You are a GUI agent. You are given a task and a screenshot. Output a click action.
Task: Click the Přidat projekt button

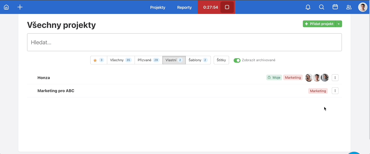point(319,24)
